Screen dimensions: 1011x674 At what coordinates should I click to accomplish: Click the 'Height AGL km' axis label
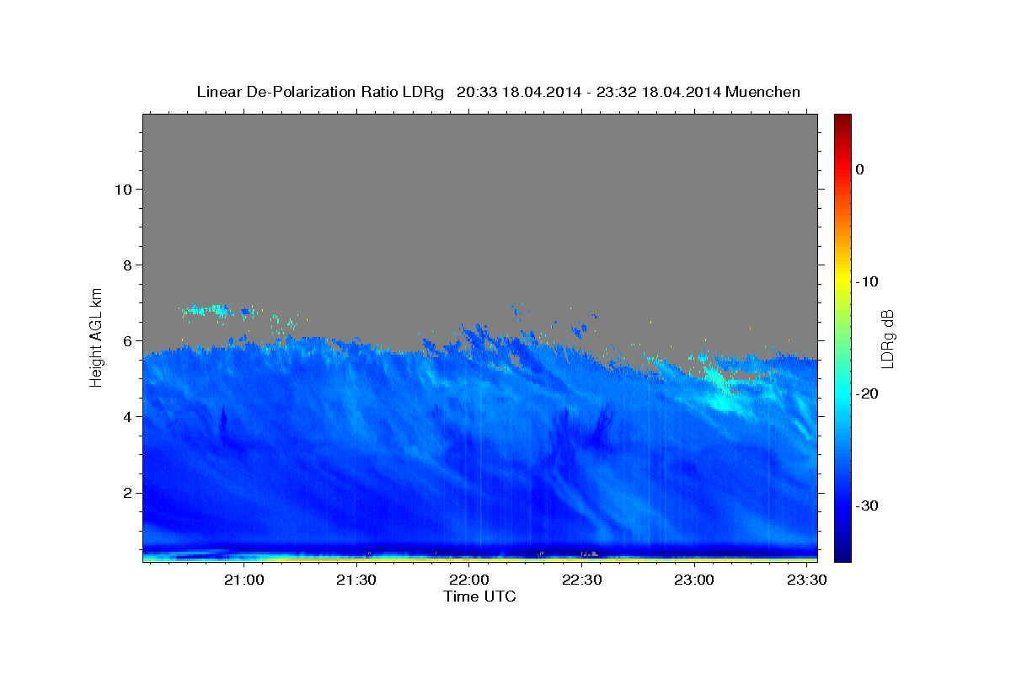coord(96,336)
